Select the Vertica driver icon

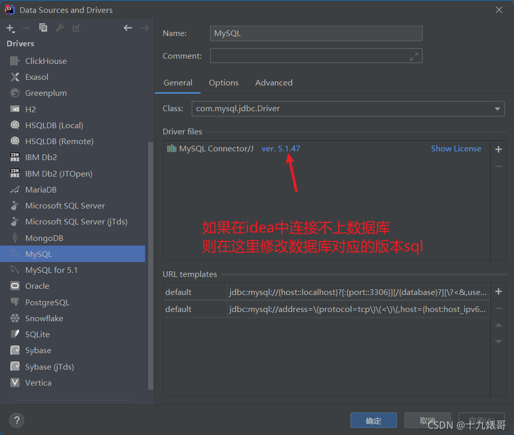click(x=15, y=382)
